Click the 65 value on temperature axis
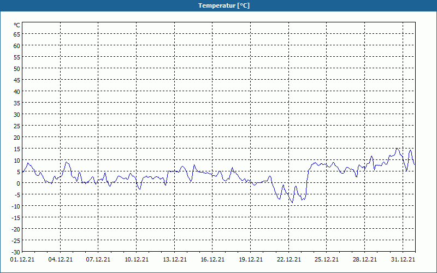 click(17, 34)
